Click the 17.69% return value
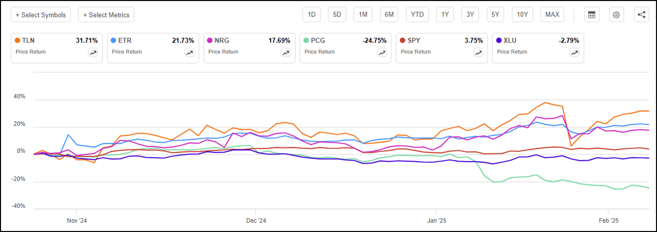Screen dimensions: 657x232 pyautogui.click(x=279, y=41)
